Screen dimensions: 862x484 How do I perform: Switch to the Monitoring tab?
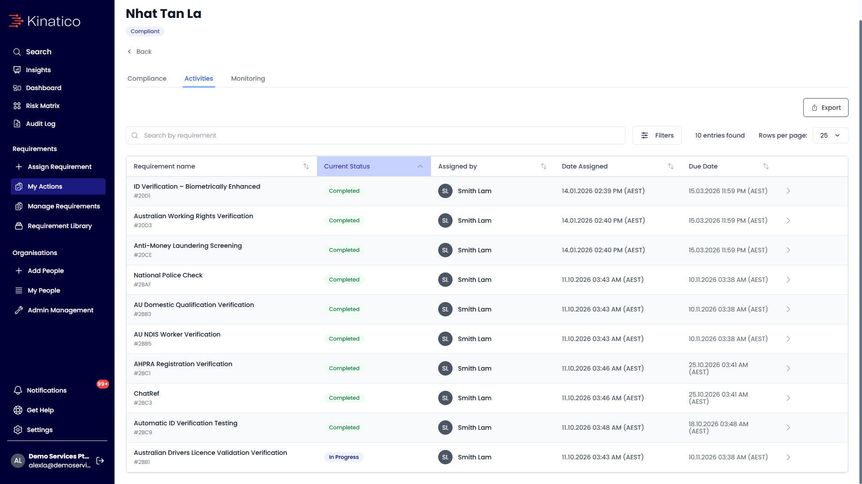point(248,78)
